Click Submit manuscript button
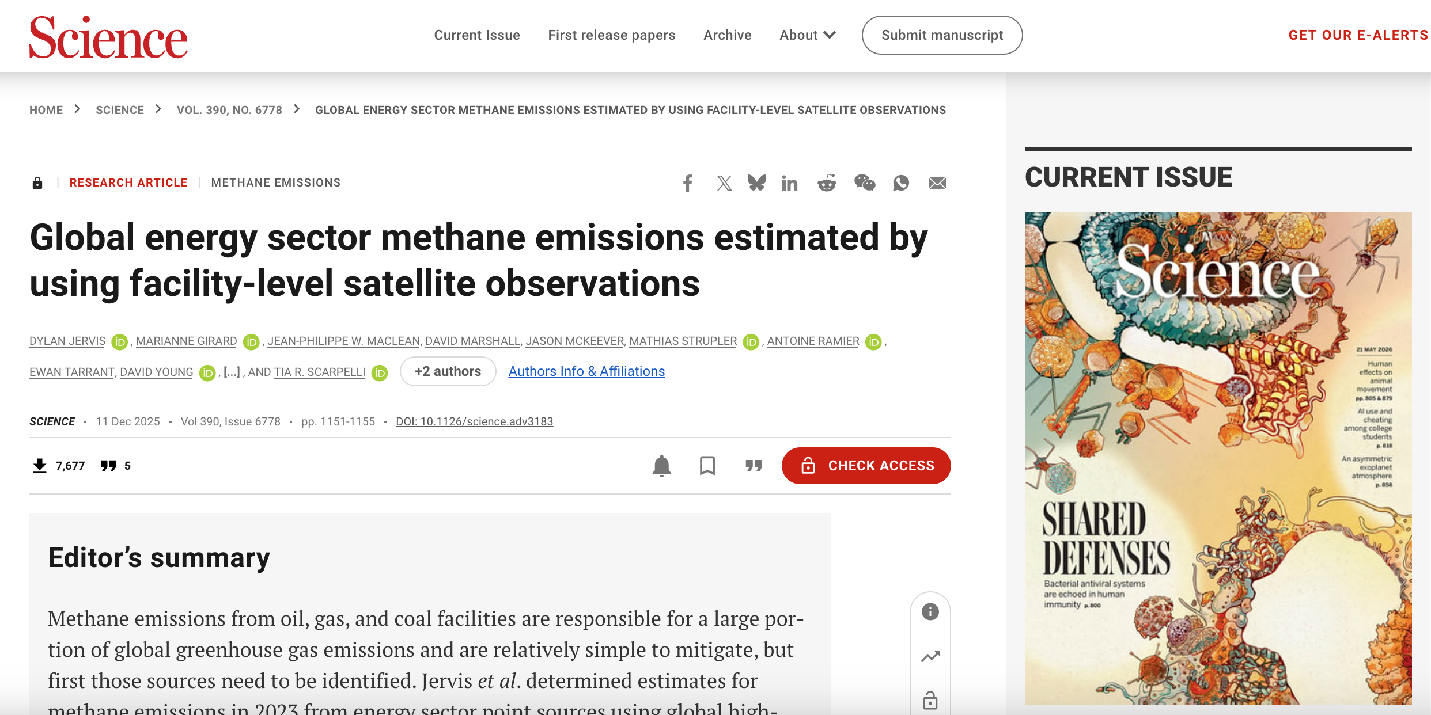The height and width of the screenshot is (715, 1431). tap(942, 35)
